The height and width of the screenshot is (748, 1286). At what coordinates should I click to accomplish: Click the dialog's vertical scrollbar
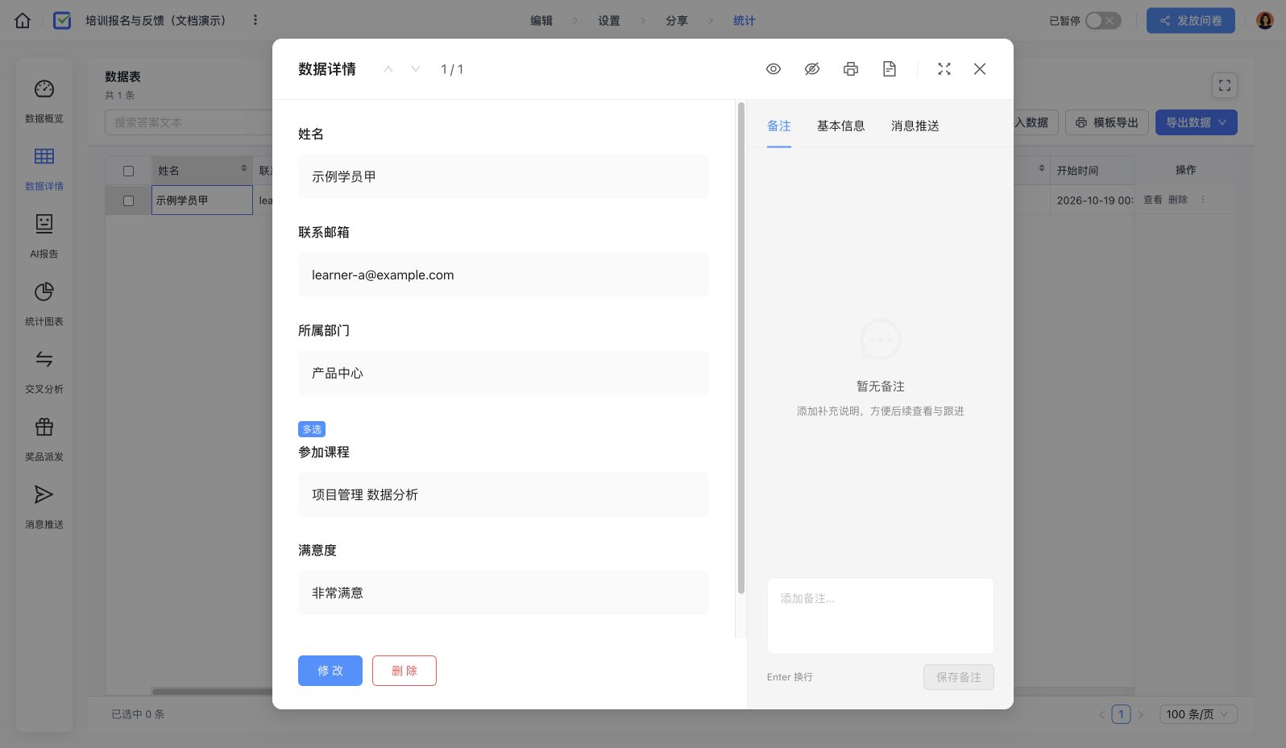coord(741,348)
